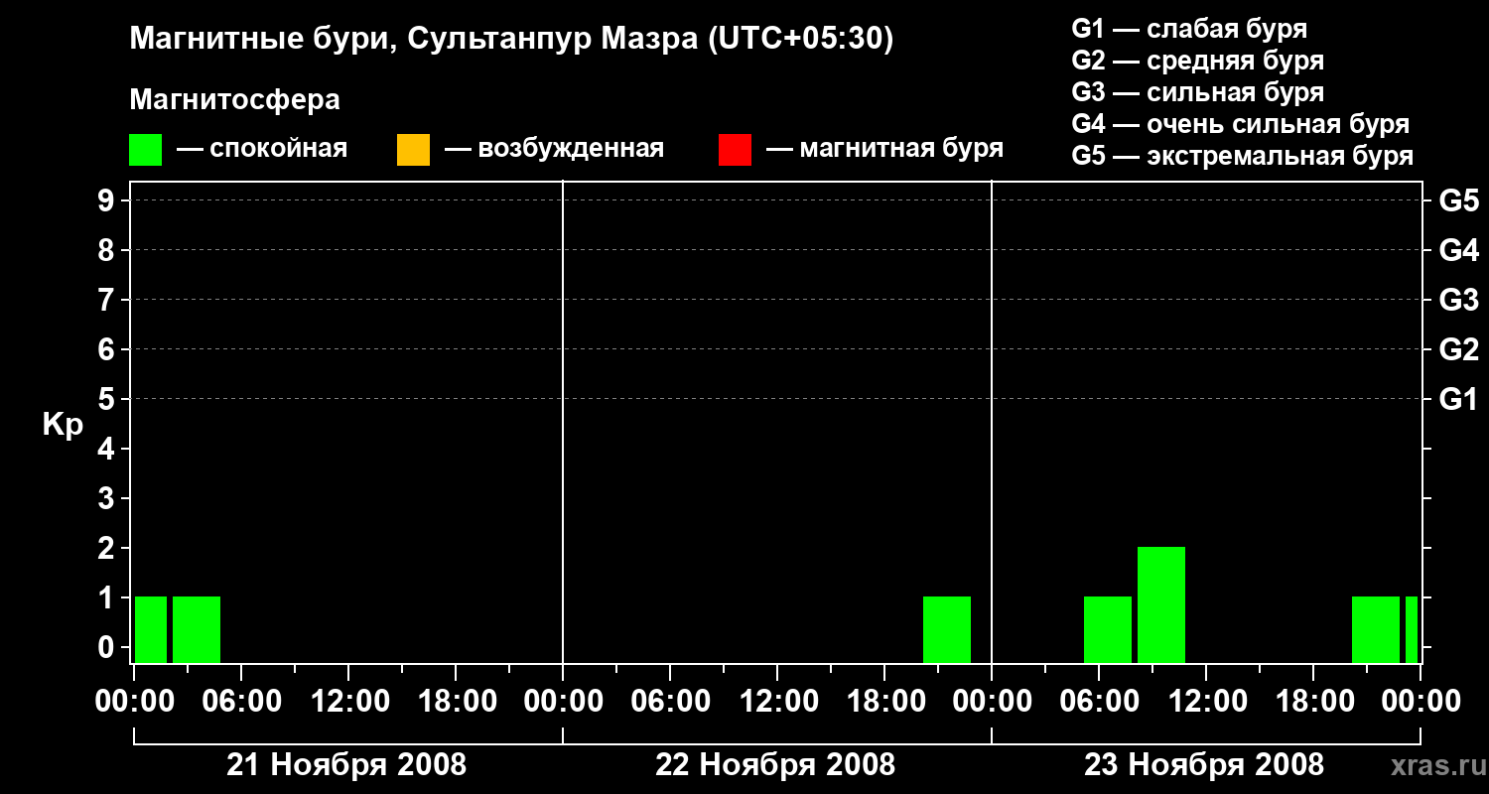Select the "G2 — средняя буря" legend line
This screenshot has width=1489, height=794.
(1198, 61)
